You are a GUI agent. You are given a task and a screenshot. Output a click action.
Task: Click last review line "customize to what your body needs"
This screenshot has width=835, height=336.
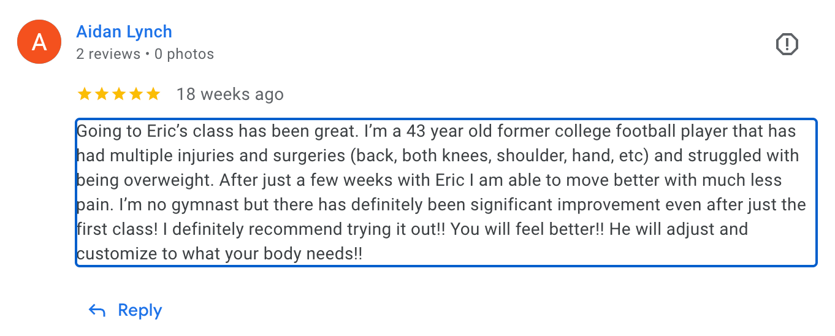tap(219, 254)
